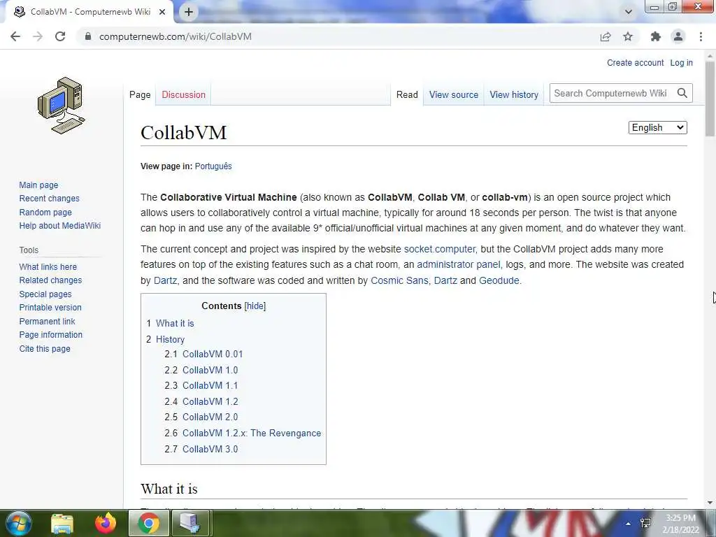This screenshot has height=537, width=716.
Task: Jump to CollabVM 1.2.x: The Revengance
Action: pyautogui.click(x=252, y=434)
